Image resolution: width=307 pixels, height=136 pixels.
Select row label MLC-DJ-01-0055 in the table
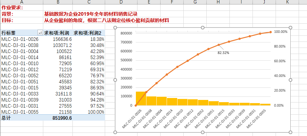pyautogui.click(x=20, y=112)
